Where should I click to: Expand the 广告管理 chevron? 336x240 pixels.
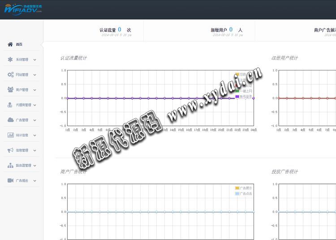[34, 120]
